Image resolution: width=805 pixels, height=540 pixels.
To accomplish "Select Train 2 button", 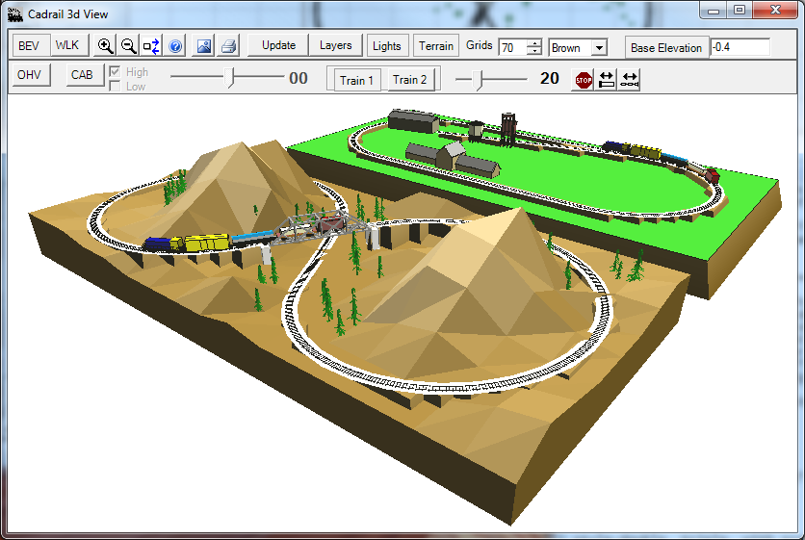I will pos(410,80).
